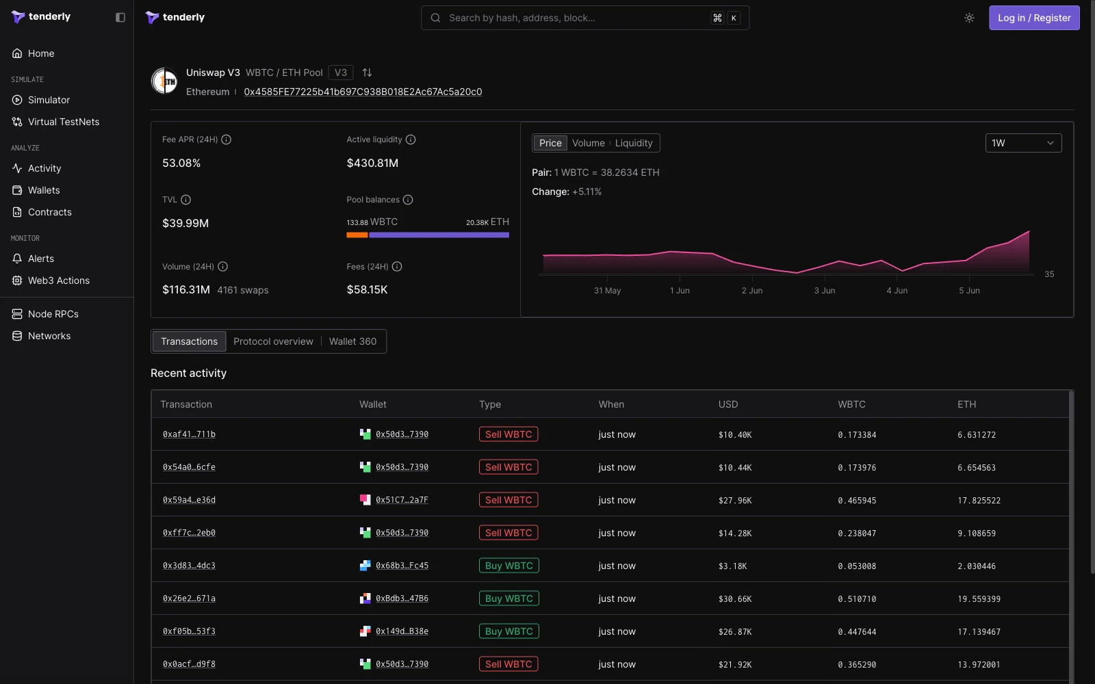The image size is (1095, 684).
Task: Swap the pair direction arrows icon
Action: 367,73
